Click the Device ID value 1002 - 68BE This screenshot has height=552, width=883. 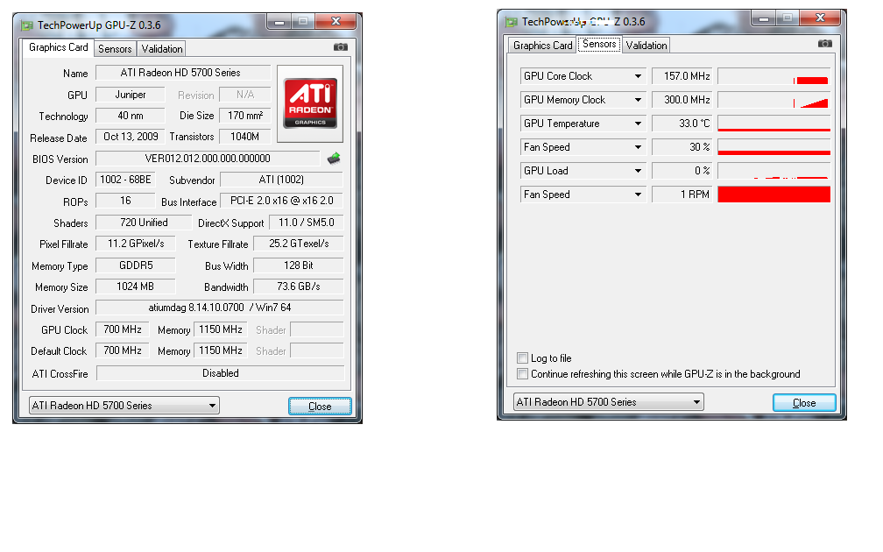click(125, 180)
